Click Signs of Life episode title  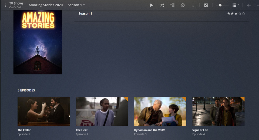coord(200,130)
